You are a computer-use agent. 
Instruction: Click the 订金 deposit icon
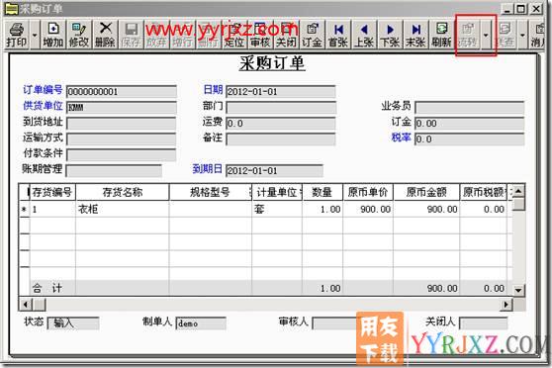pos(312,35)
